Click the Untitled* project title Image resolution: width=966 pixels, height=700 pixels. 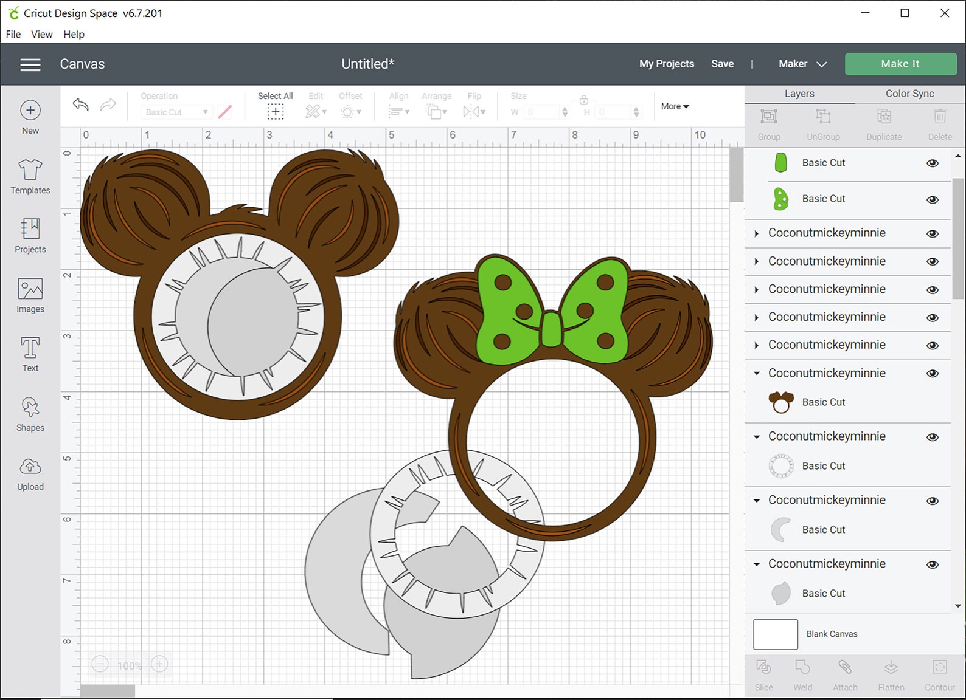pos(367,64)
